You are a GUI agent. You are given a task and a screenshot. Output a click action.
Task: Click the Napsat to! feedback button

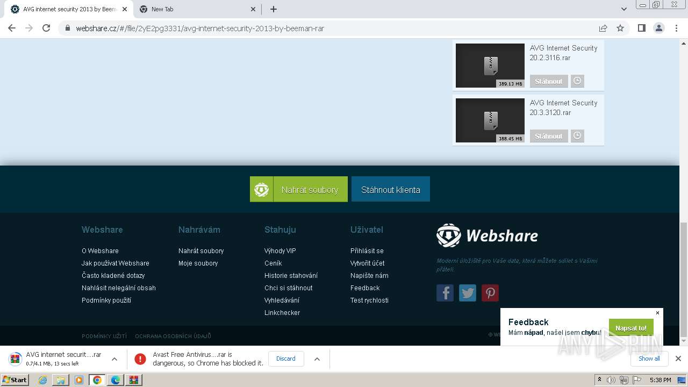coord(631,328)
